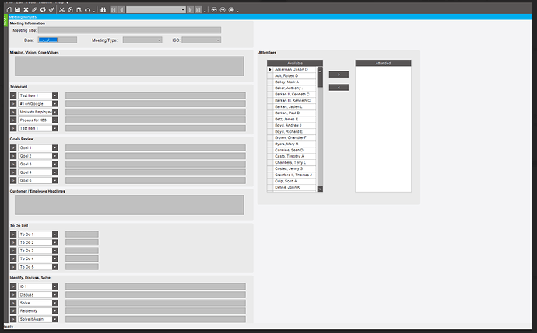Click the circled left arrow back icon
Screen dimensions: 537x333
click(214, 10)
